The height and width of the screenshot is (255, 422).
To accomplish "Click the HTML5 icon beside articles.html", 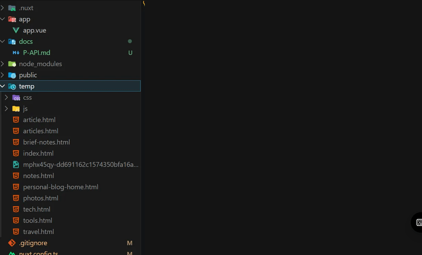I will point(16,131).
